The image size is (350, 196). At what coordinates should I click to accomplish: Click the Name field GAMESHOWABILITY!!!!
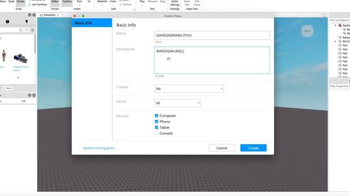(x=212, y=35)
